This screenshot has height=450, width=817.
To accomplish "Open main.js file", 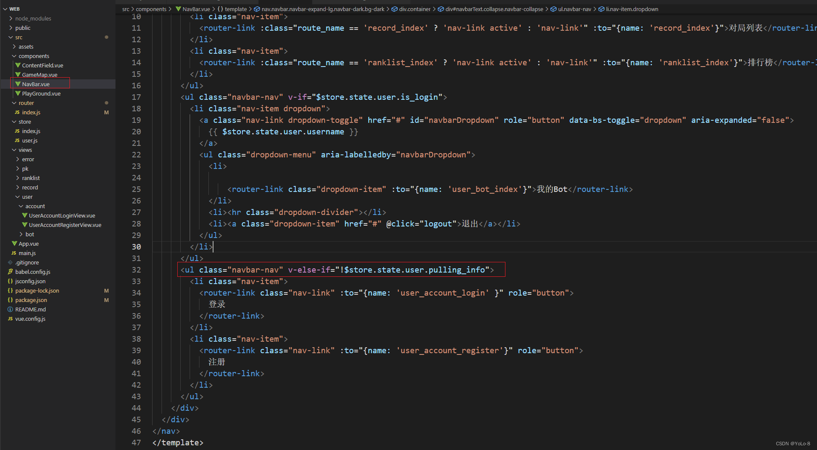I will (x=27, y=253).
